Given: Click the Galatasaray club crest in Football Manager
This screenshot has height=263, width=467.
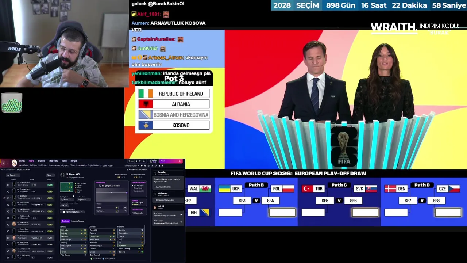Looking at the screenshot, I should coord(14,163).
